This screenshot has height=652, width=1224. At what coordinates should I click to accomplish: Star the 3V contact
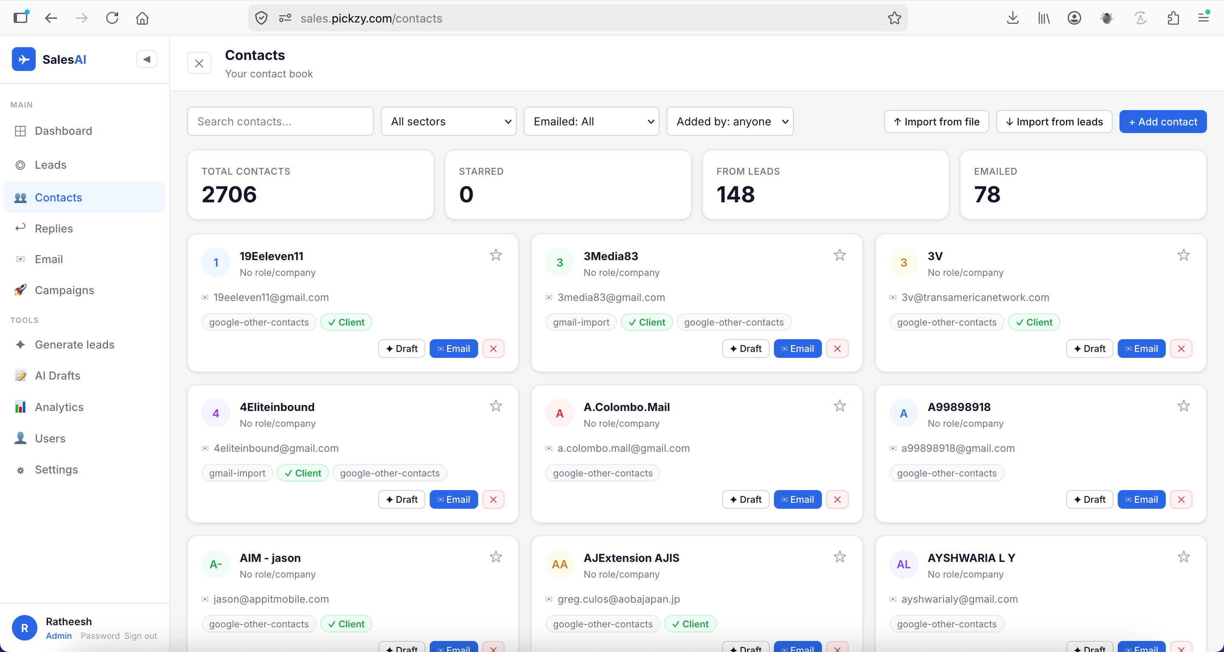click(1184, 255)
